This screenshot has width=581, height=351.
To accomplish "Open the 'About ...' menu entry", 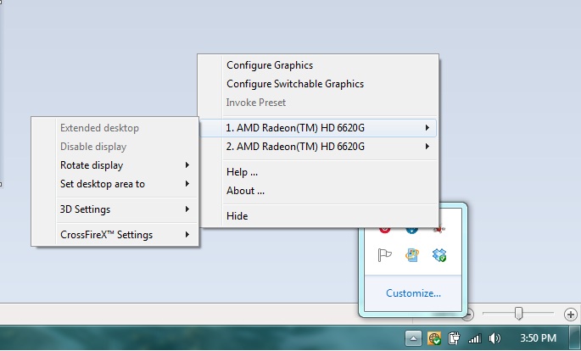I will click(245, 191).
